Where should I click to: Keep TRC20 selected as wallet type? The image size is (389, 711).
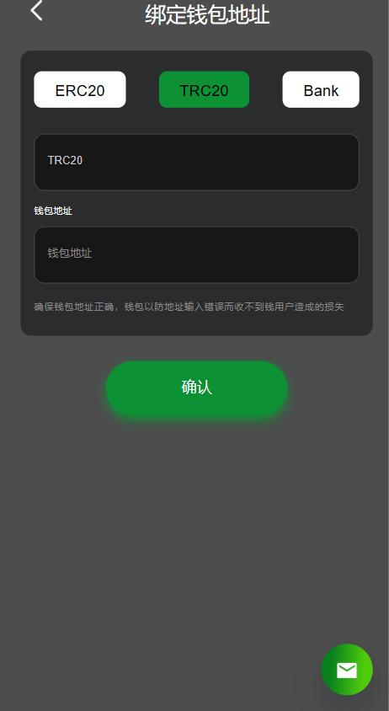pos(204,89)
